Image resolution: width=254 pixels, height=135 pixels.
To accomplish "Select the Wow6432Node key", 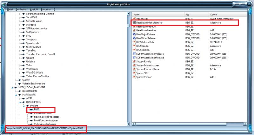I will [35, 73].
